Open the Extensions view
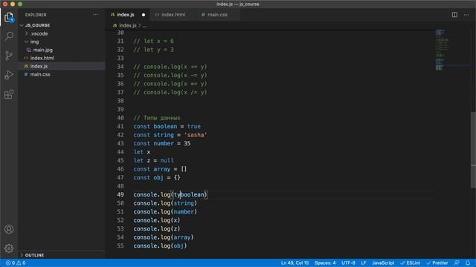Screen dimensions: 476x267 click(9, 94)
